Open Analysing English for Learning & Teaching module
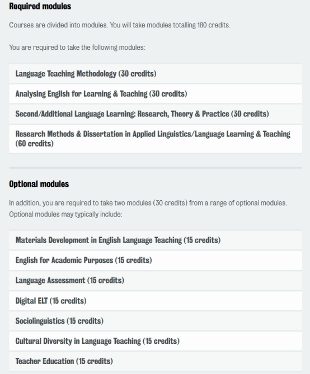 click(156, 94)
